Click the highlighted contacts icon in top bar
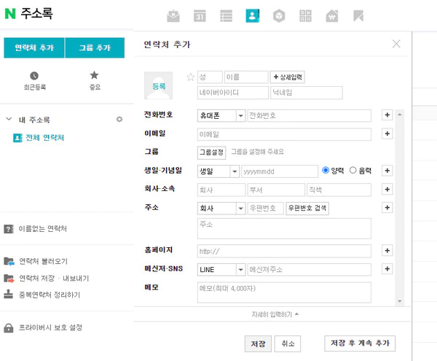The width and height of the screenshot is (437, 361). 252,15
